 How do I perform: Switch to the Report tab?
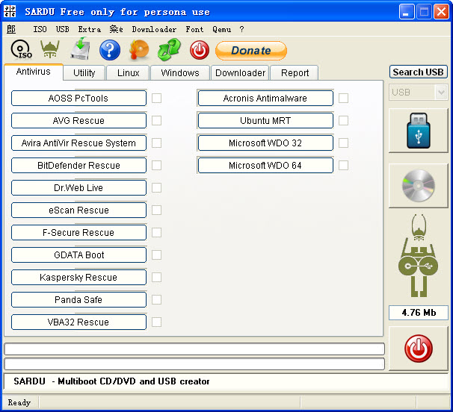[295, 73]
